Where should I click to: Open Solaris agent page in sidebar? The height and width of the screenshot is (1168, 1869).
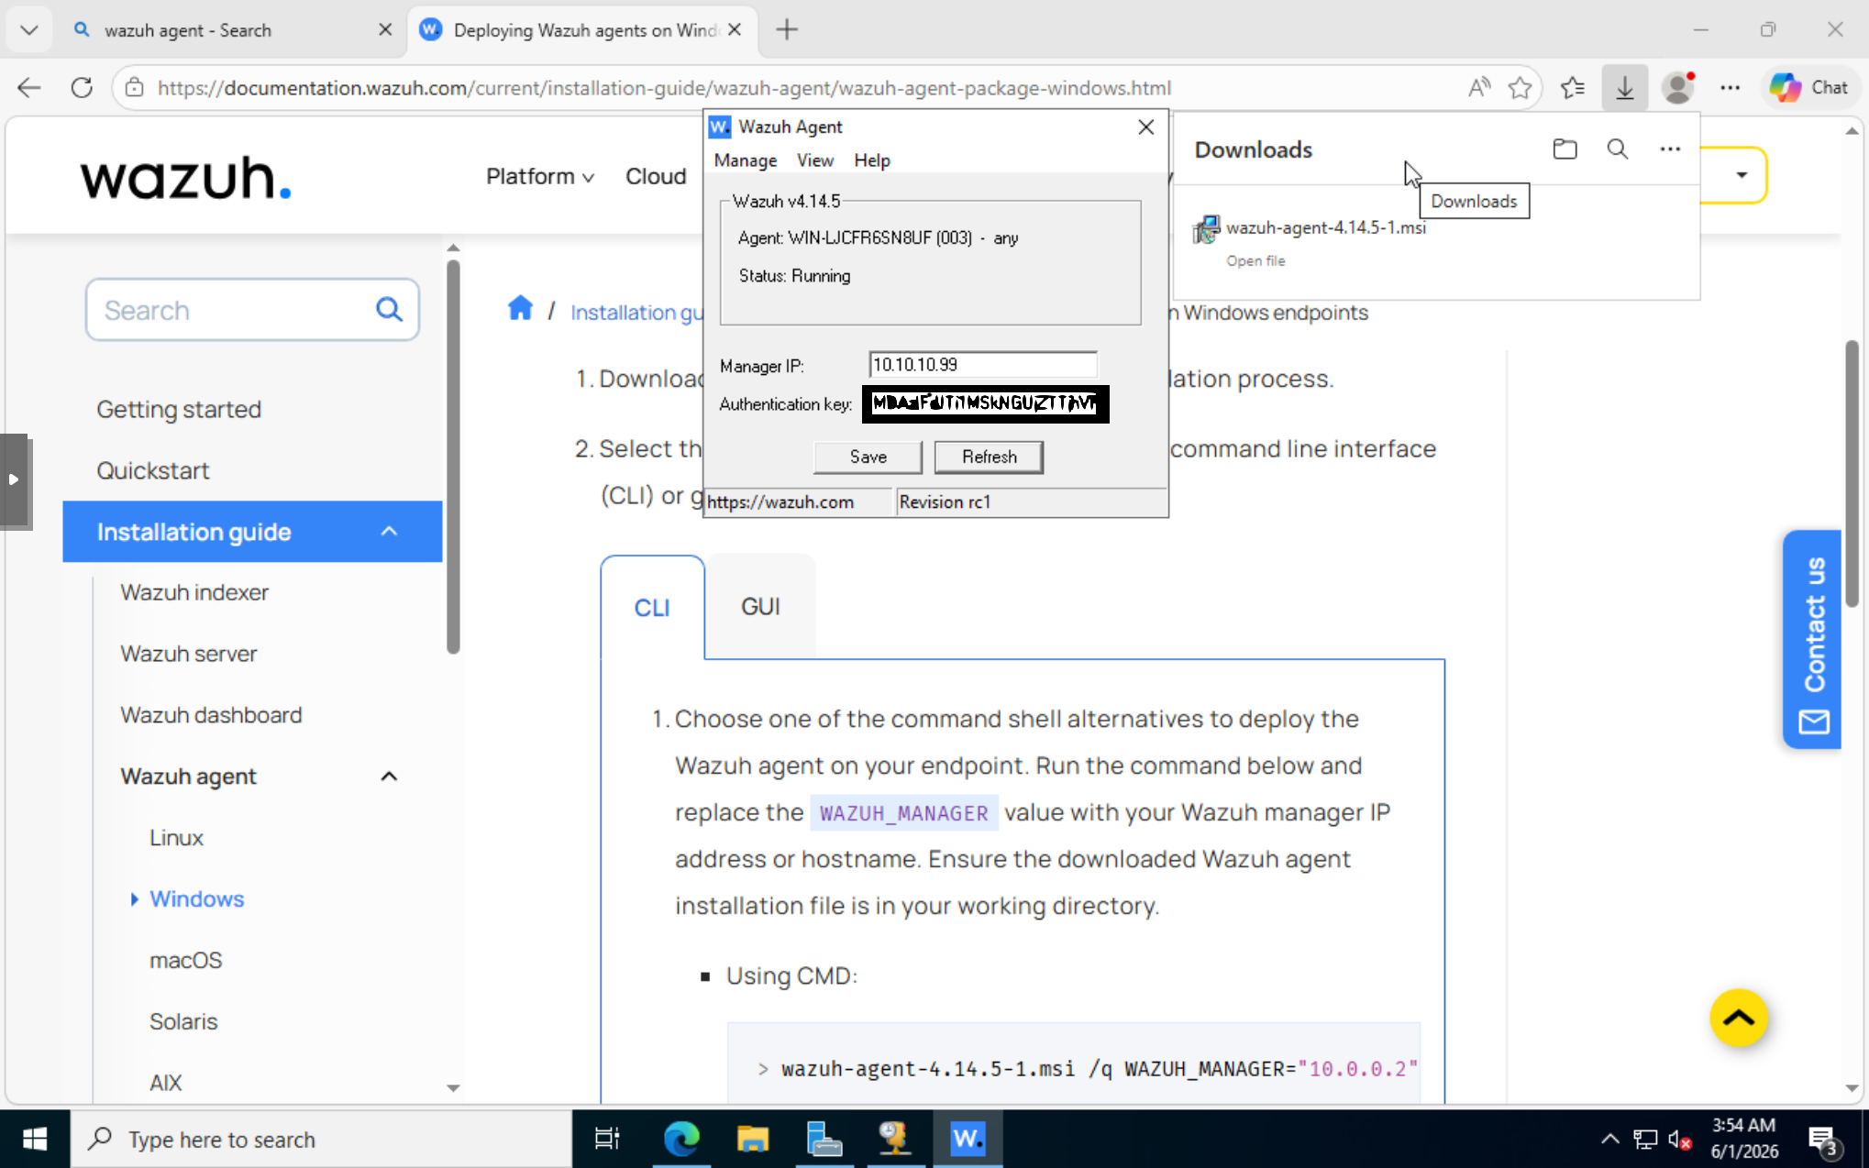(183, 1021)
